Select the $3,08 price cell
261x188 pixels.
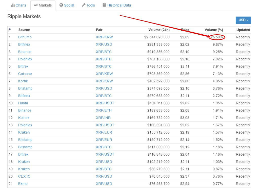coord(185,118)
